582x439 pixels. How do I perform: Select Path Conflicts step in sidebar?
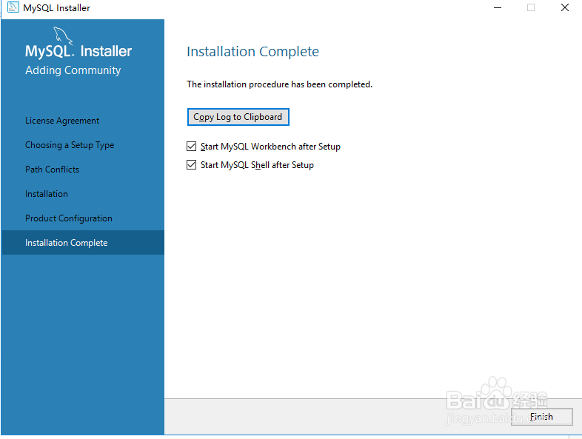click(52, 170)
